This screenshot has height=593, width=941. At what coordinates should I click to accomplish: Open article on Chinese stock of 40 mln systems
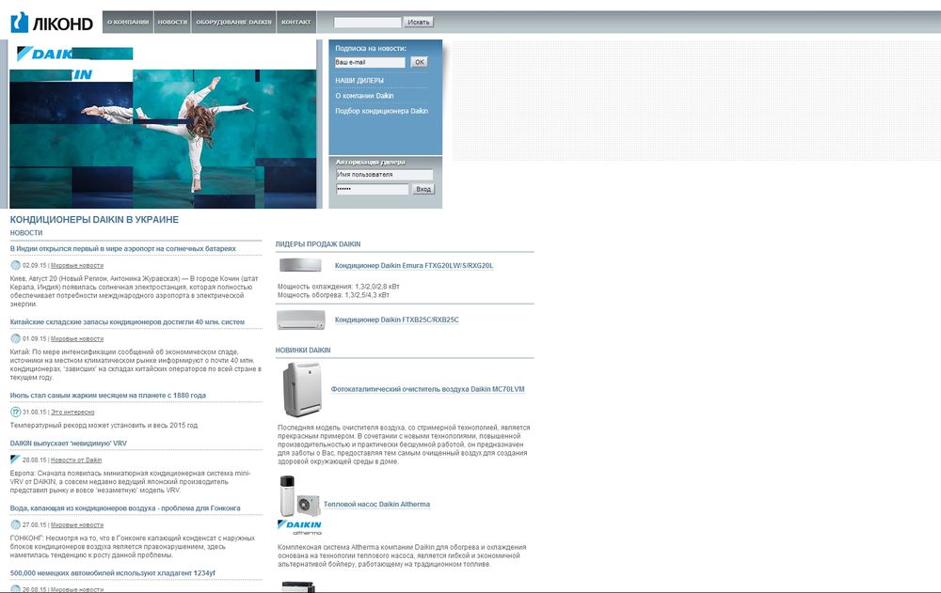pos(127,322)
